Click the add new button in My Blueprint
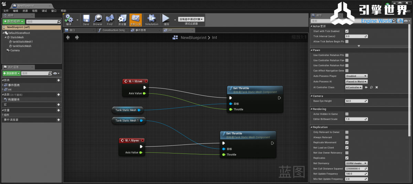Screen dimensions: 413x184 (x=11, y=73)
